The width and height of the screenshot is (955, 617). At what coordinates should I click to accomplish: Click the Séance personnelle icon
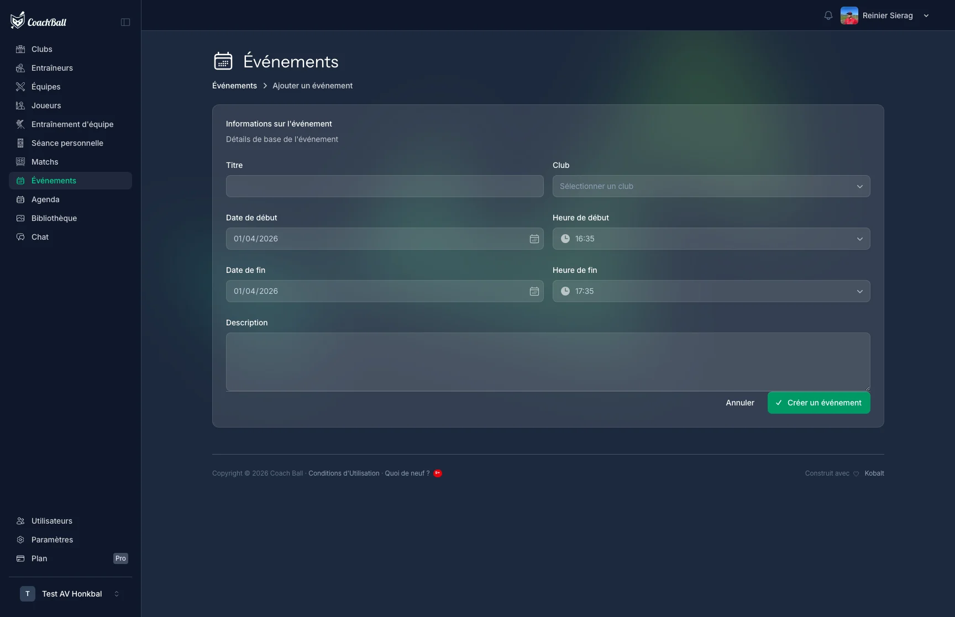click(x=20, y=143)
